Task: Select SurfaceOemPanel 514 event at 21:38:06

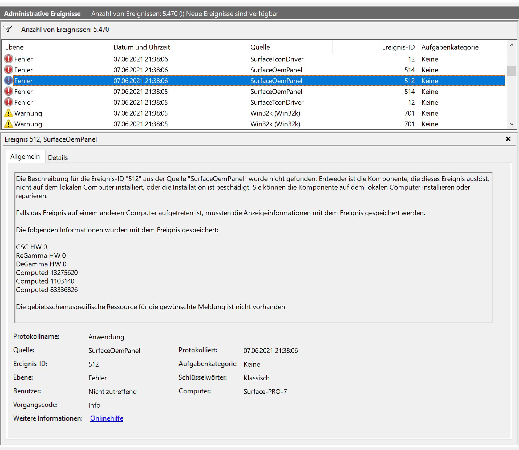Action: [254, 70]
